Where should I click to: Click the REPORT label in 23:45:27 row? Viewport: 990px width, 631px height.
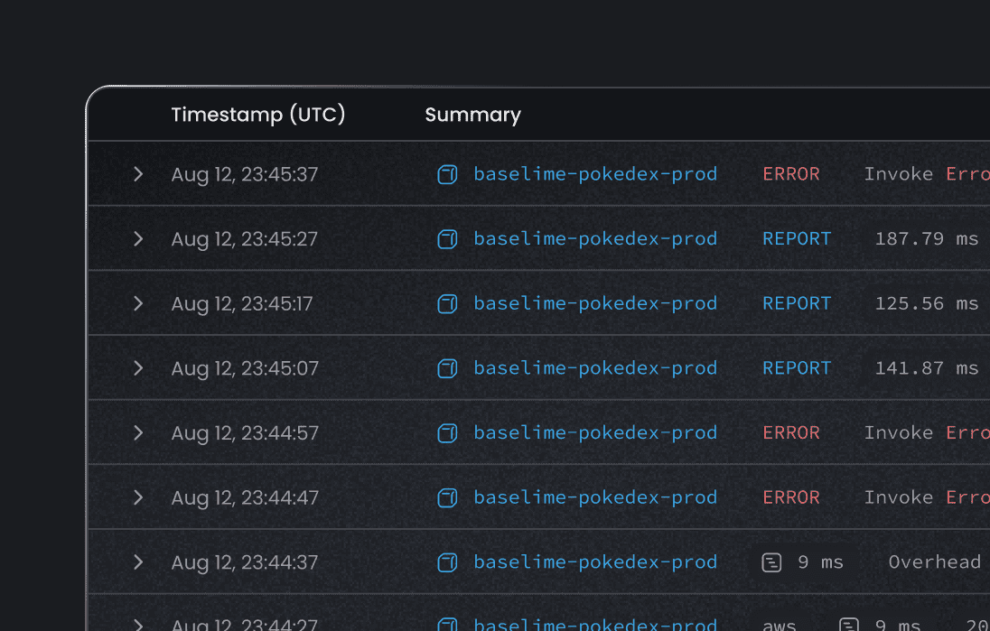click(x=797, y=238)
